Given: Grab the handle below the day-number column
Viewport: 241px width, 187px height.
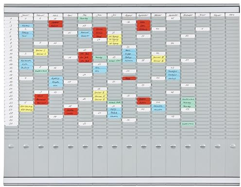Looking at the screenshot, I should pos(11,146).
